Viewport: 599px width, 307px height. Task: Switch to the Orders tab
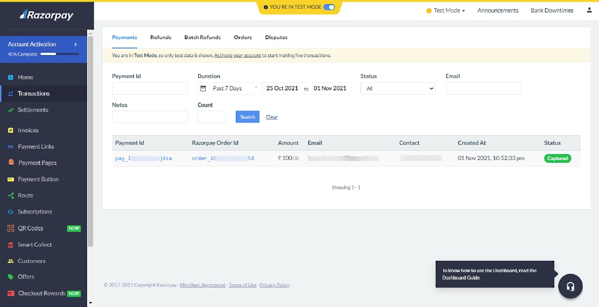[243, 38]
